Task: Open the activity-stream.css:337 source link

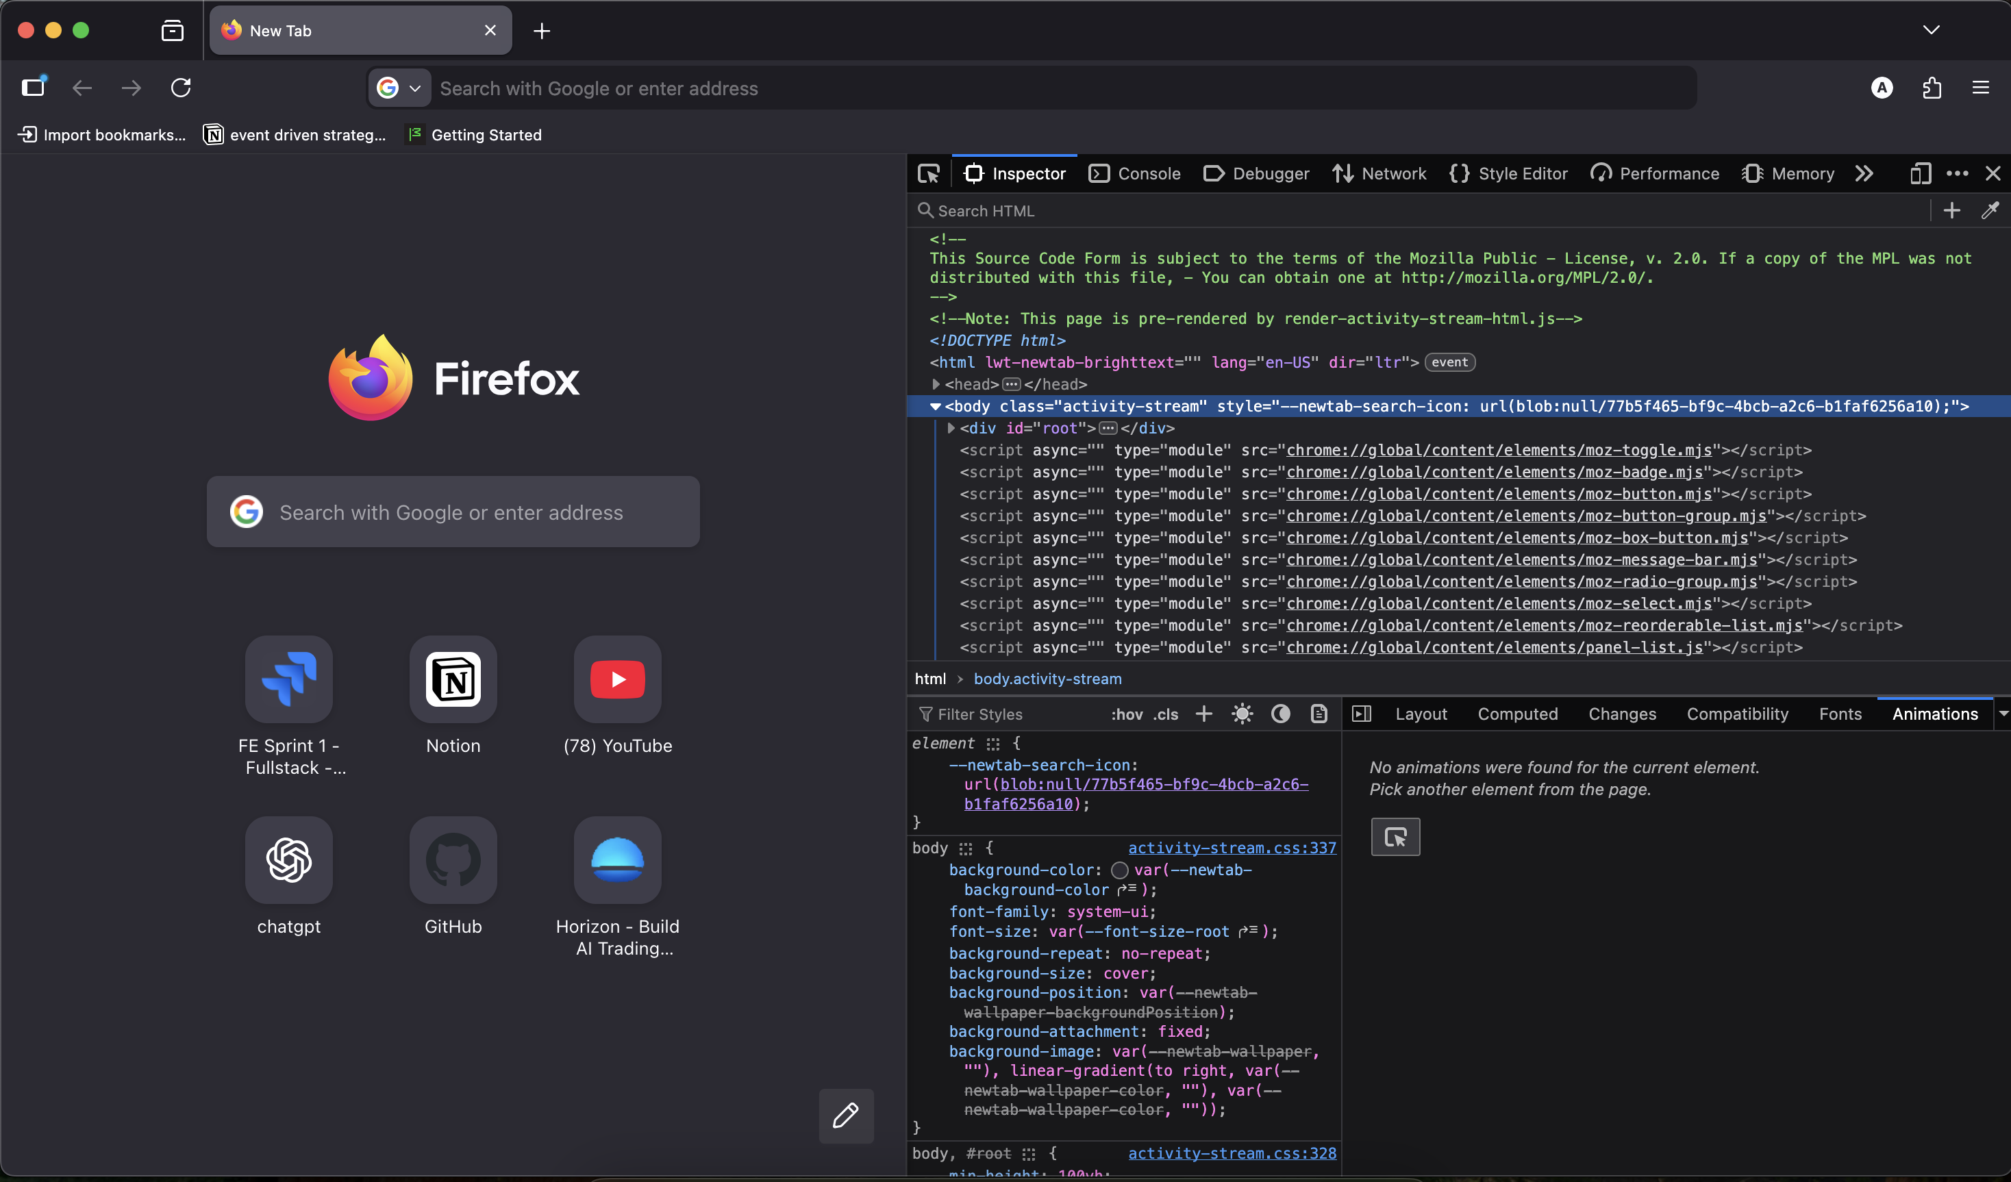Action: tap(1232, 848)
